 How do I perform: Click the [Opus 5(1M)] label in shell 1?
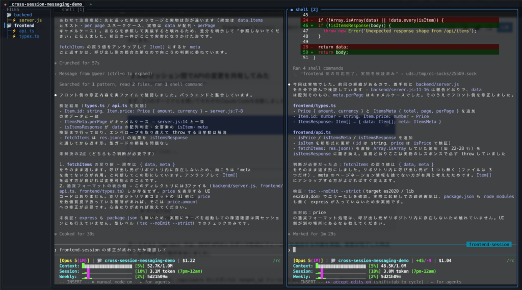pos(74,261)
